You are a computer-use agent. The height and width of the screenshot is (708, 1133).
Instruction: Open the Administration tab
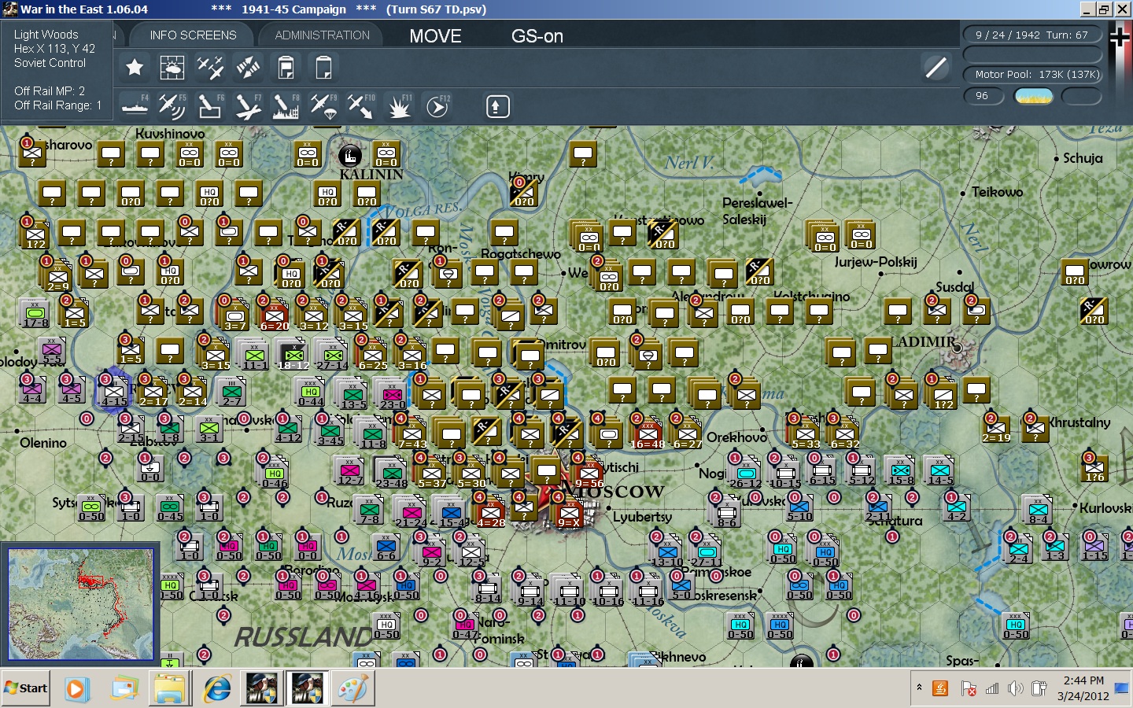pos(322,35)
